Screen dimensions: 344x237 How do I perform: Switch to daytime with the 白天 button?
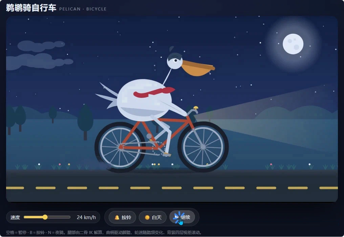153,217
